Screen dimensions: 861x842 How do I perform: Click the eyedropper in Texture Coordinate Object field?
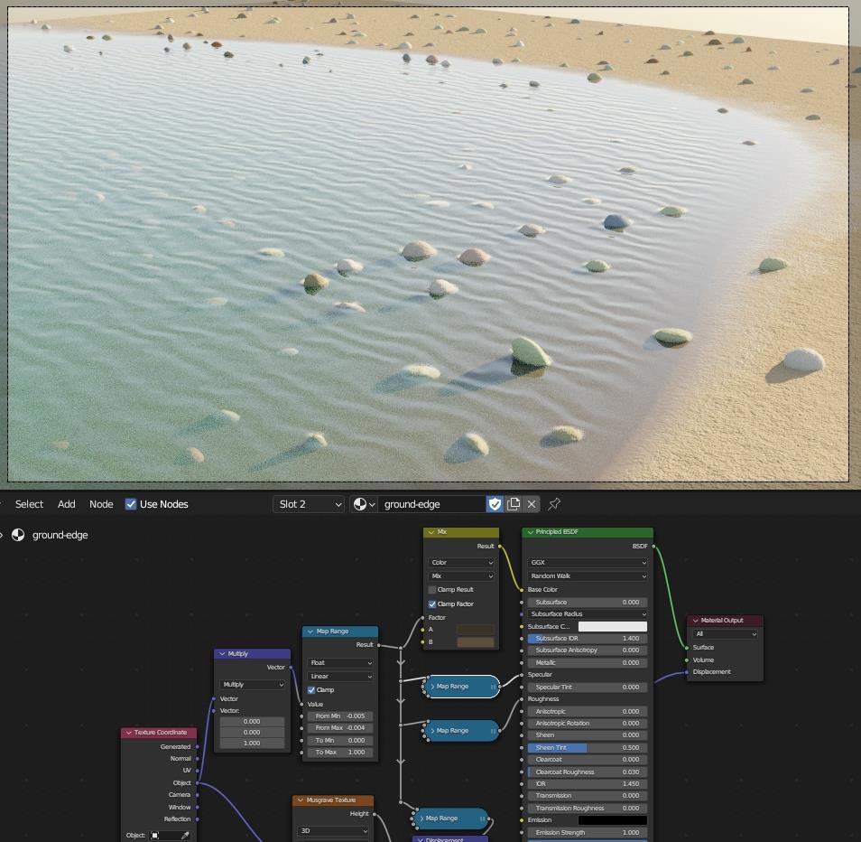(x=185, y=836)
